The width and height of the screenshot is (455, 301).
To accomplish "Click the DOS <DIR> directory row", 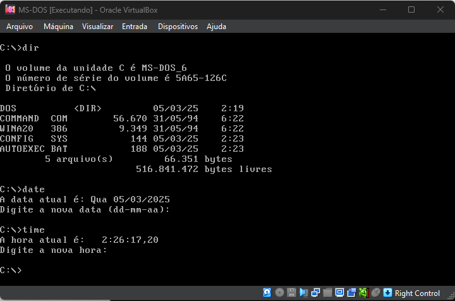I will [122, 108].
